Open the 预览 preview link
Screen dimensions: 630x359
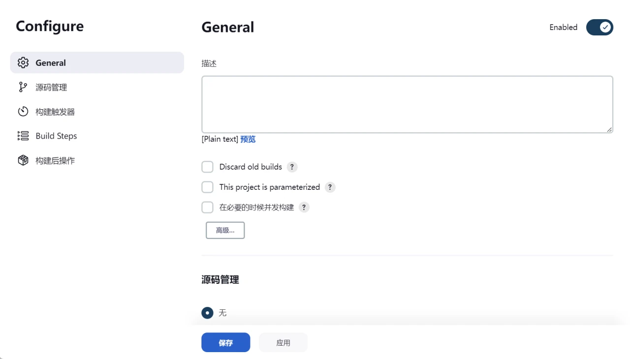248,139
